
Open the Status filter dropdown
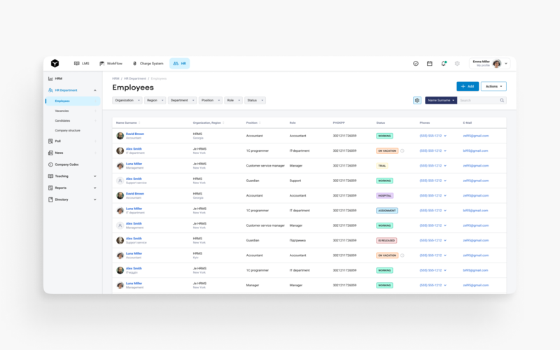255,100
